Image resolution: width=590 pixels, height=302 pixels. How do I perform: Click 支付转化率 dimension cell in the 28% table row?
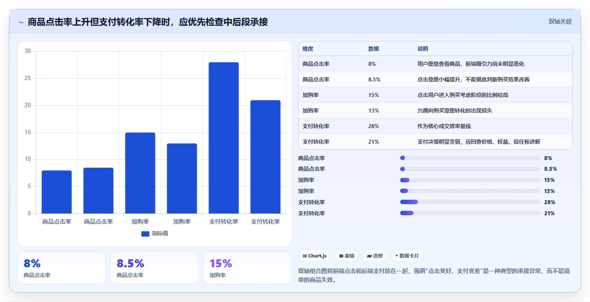click(x=316, y=126)
